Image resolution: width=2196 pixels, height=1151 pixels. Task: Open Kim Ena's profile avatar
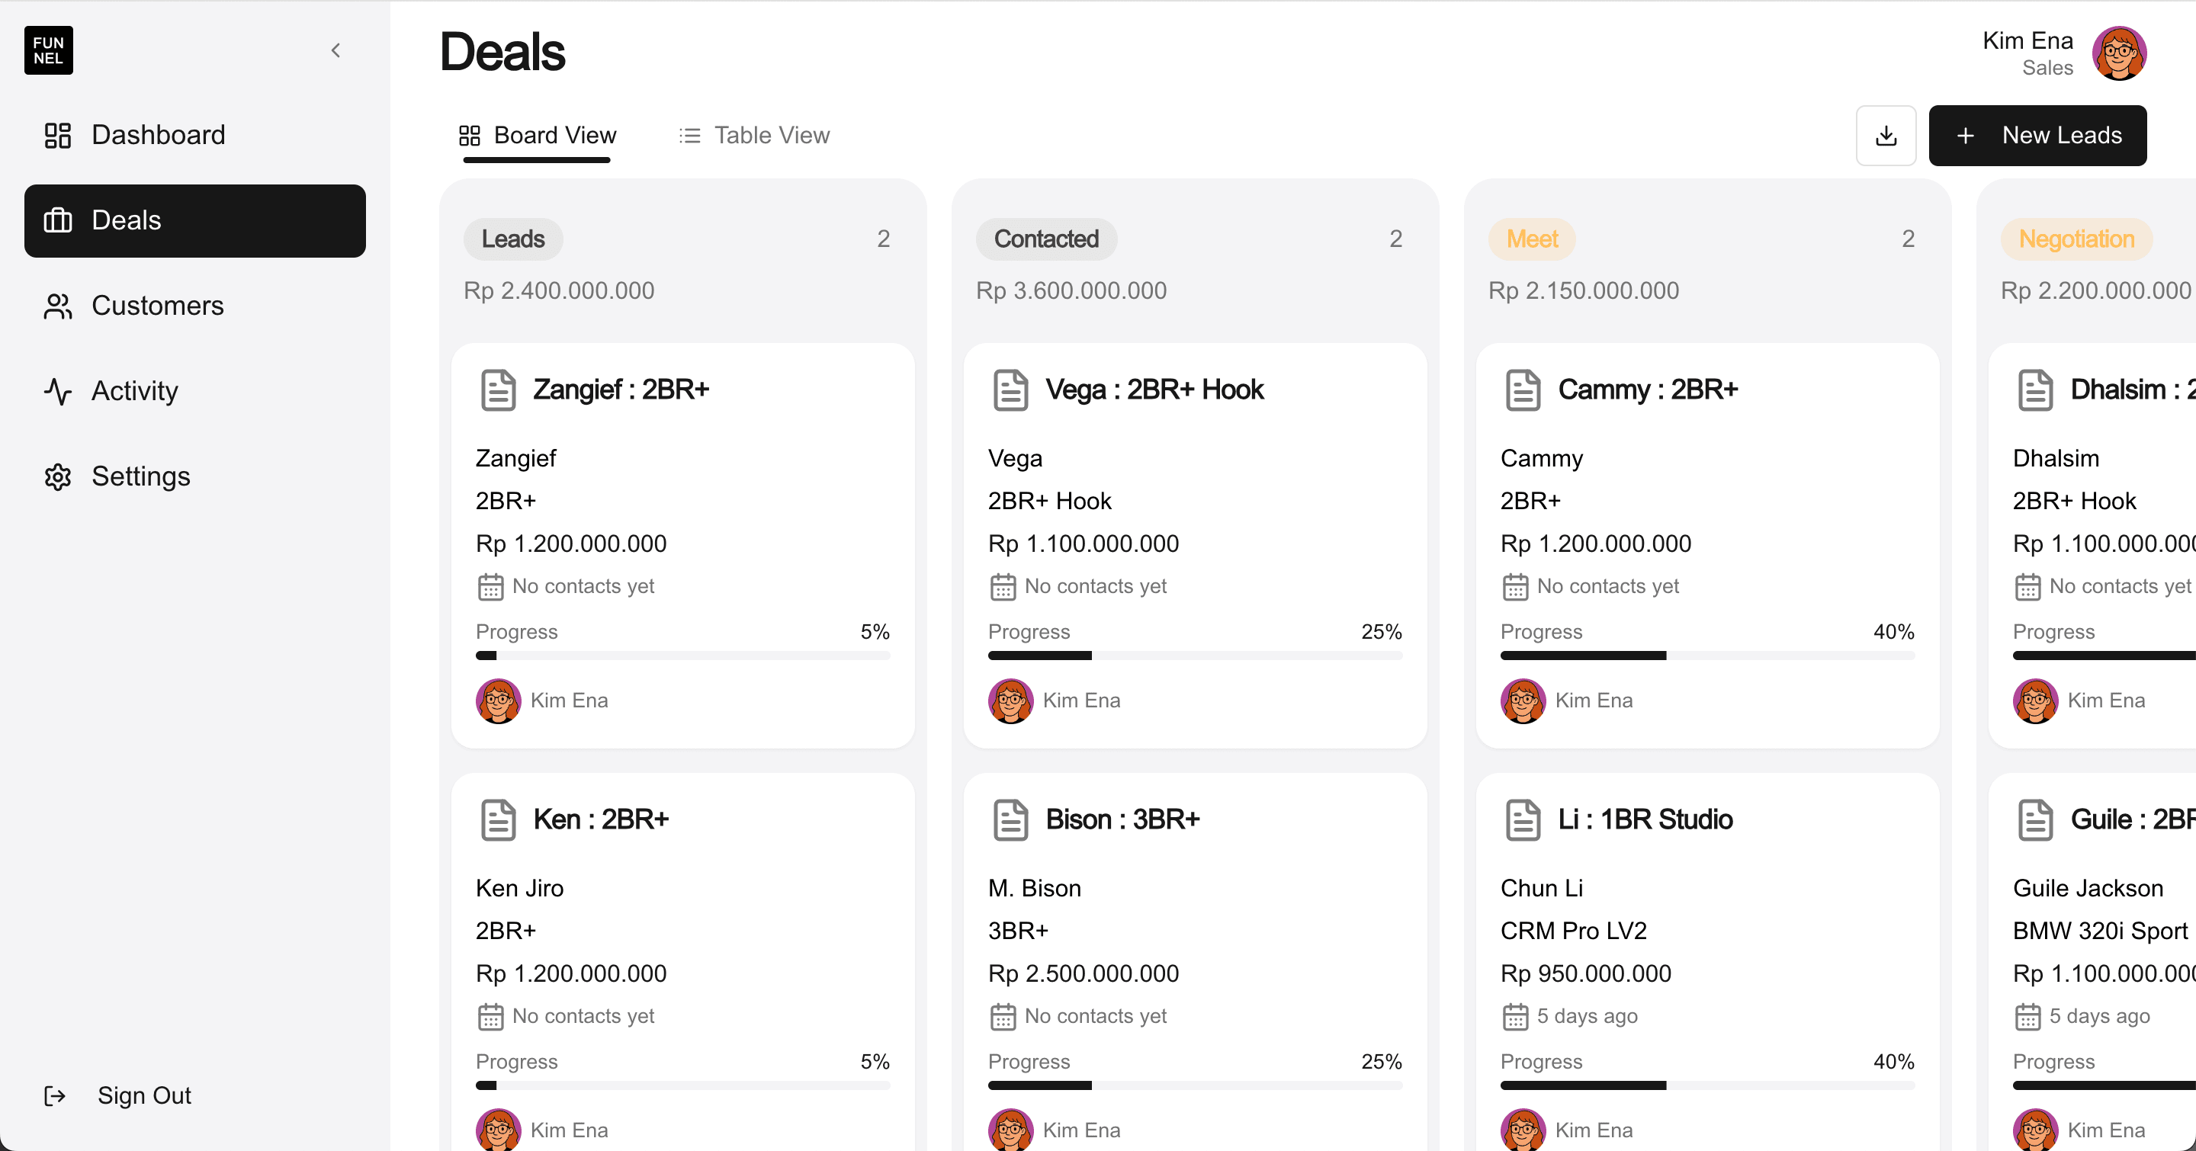pyautogui.click(x=2119, y=53)
